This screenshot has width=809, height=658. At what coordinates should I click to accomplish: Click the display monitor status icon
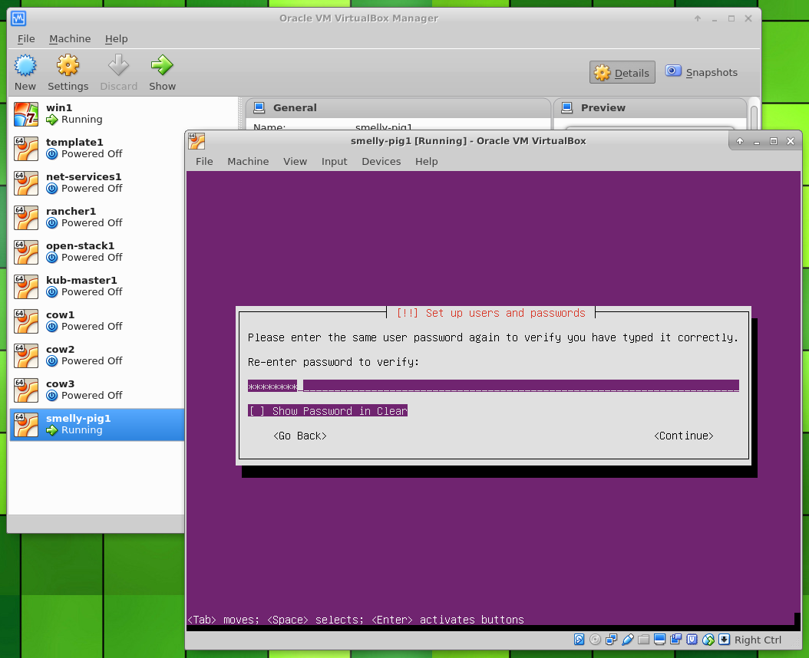coord(659,640)
